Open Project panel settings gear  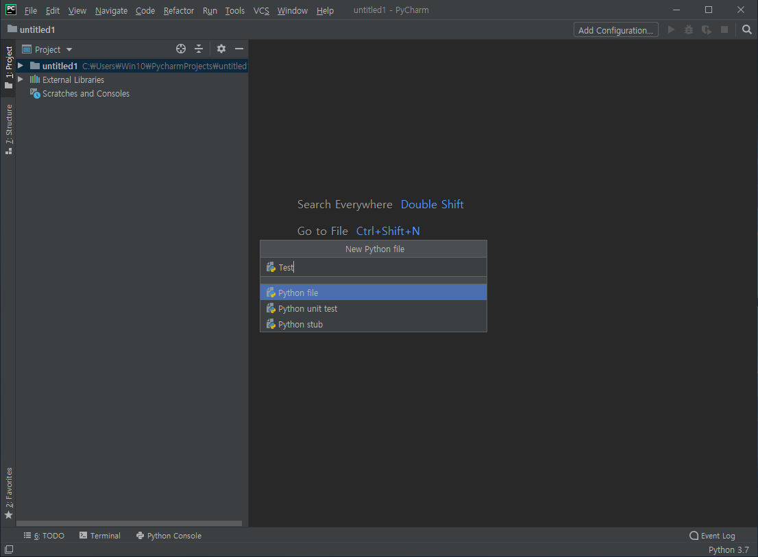coord(221,49)
